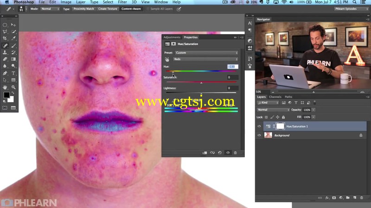The height and width of the screenshot is (208, 371).
Task: Select the Spot Healing Brush tool
Action: click(5, 45)
